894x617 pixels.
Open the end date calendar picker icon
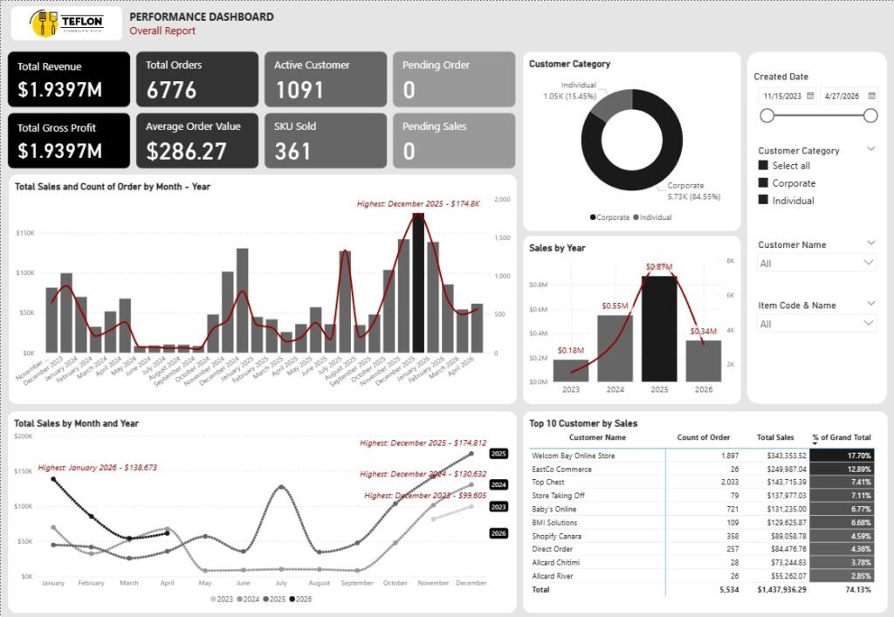tap(872, 96)
